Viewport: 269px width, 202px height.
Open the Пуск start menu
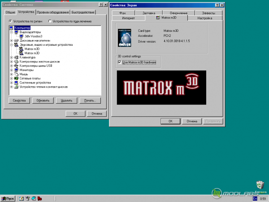[x=8, y=198]
